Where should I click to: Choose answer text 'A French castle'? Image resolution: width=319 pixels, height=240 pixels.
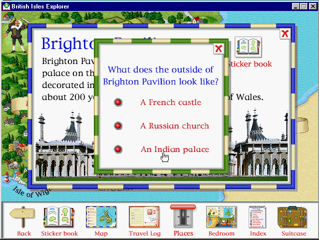pos(171,102)
